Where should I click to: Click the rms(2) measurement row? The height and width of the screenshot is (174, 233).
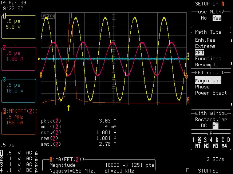coord(79,138)
